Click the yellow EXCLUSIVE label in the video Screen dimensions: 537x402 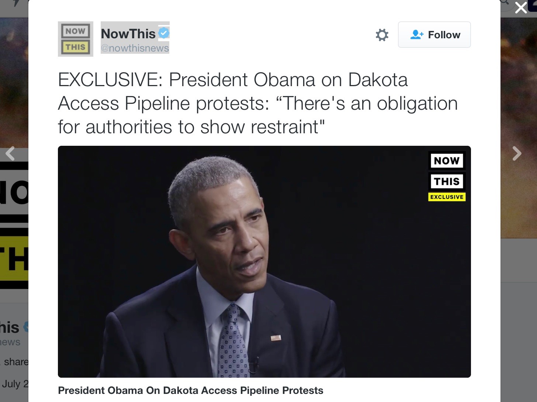[447, 197]
